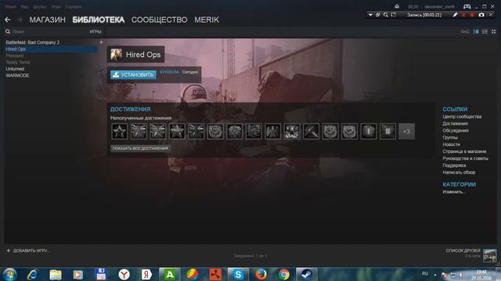Screen dimensions: 501x281
Task: Click the plus icon beside Battlefield row
Action: [x=101, y=42]
